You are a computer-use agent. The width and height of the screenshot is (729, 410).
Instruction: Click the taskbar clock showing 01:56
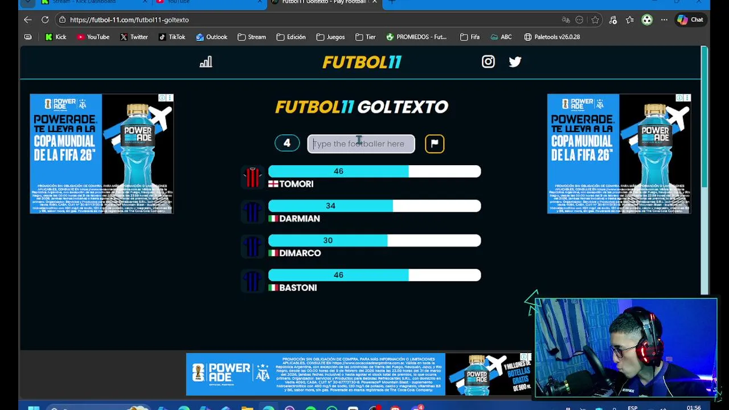[694, 408]
